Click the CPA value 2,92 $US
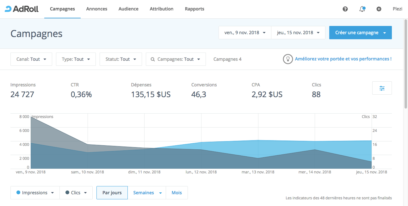408x206 pixels. pyautogui.click(x=267, y=94)
